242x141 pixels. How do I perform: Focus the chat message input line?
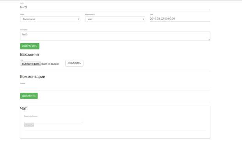54,120
